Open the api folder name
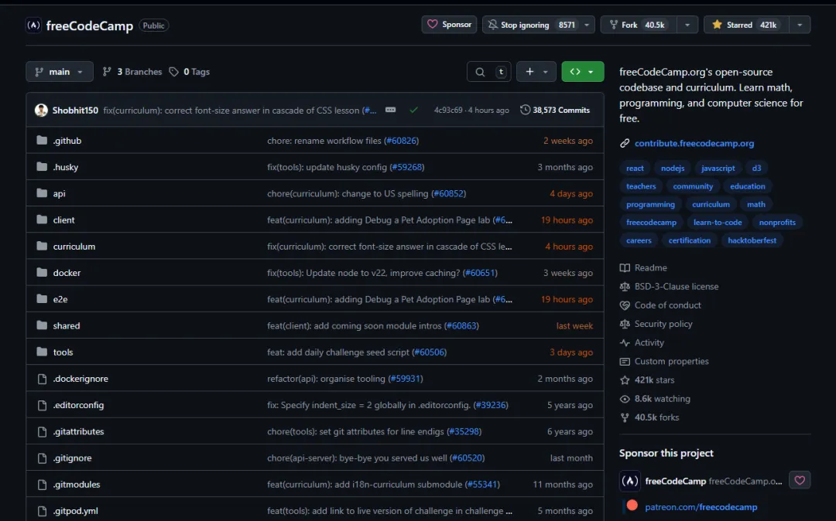The width and height of the screenshot is (836, 521). click(59, 194)
